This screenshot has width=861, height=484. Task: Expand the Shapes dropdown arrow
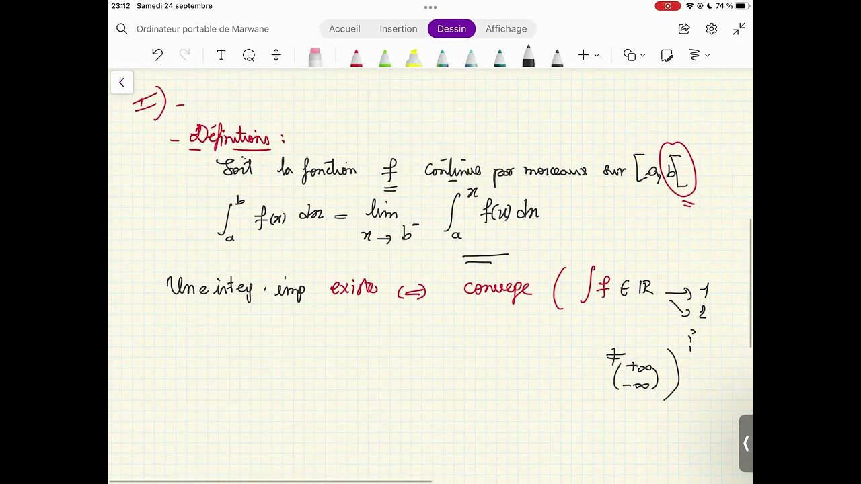click(x=643, y=55)
